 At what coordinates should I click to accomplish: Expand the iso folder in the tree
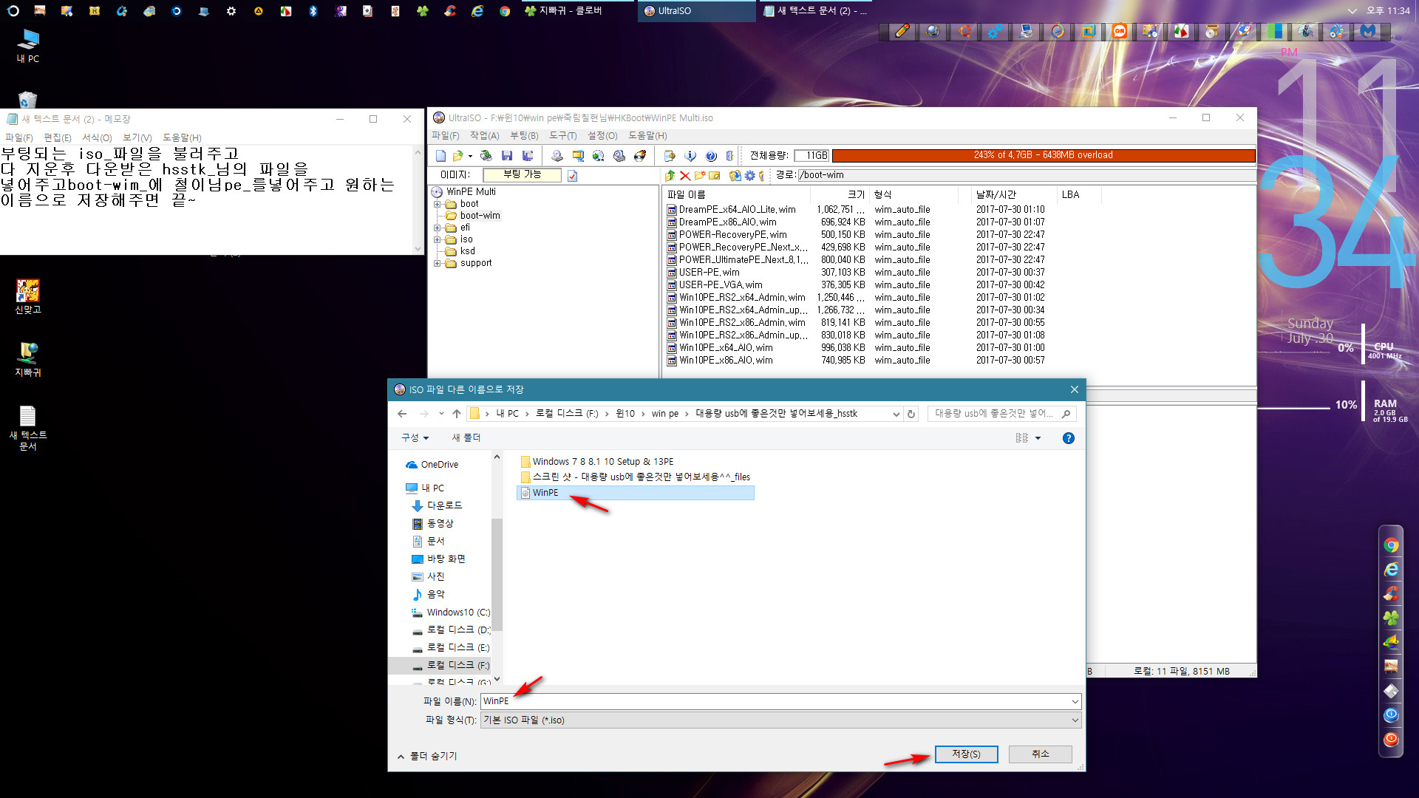pos(437,239)
